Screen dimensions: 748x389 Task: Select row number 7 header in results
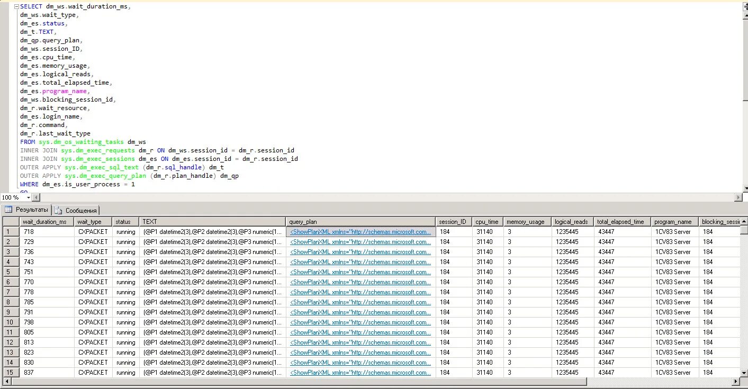click(x=11, y=292)
